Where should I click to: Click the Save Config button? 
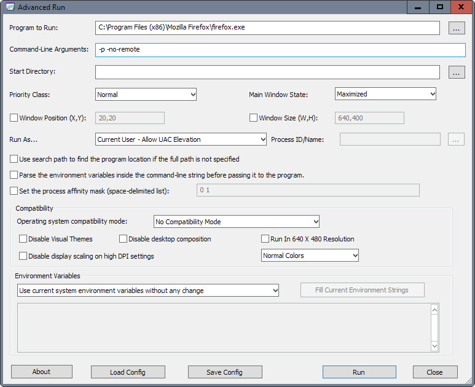[x=225, y=372]
